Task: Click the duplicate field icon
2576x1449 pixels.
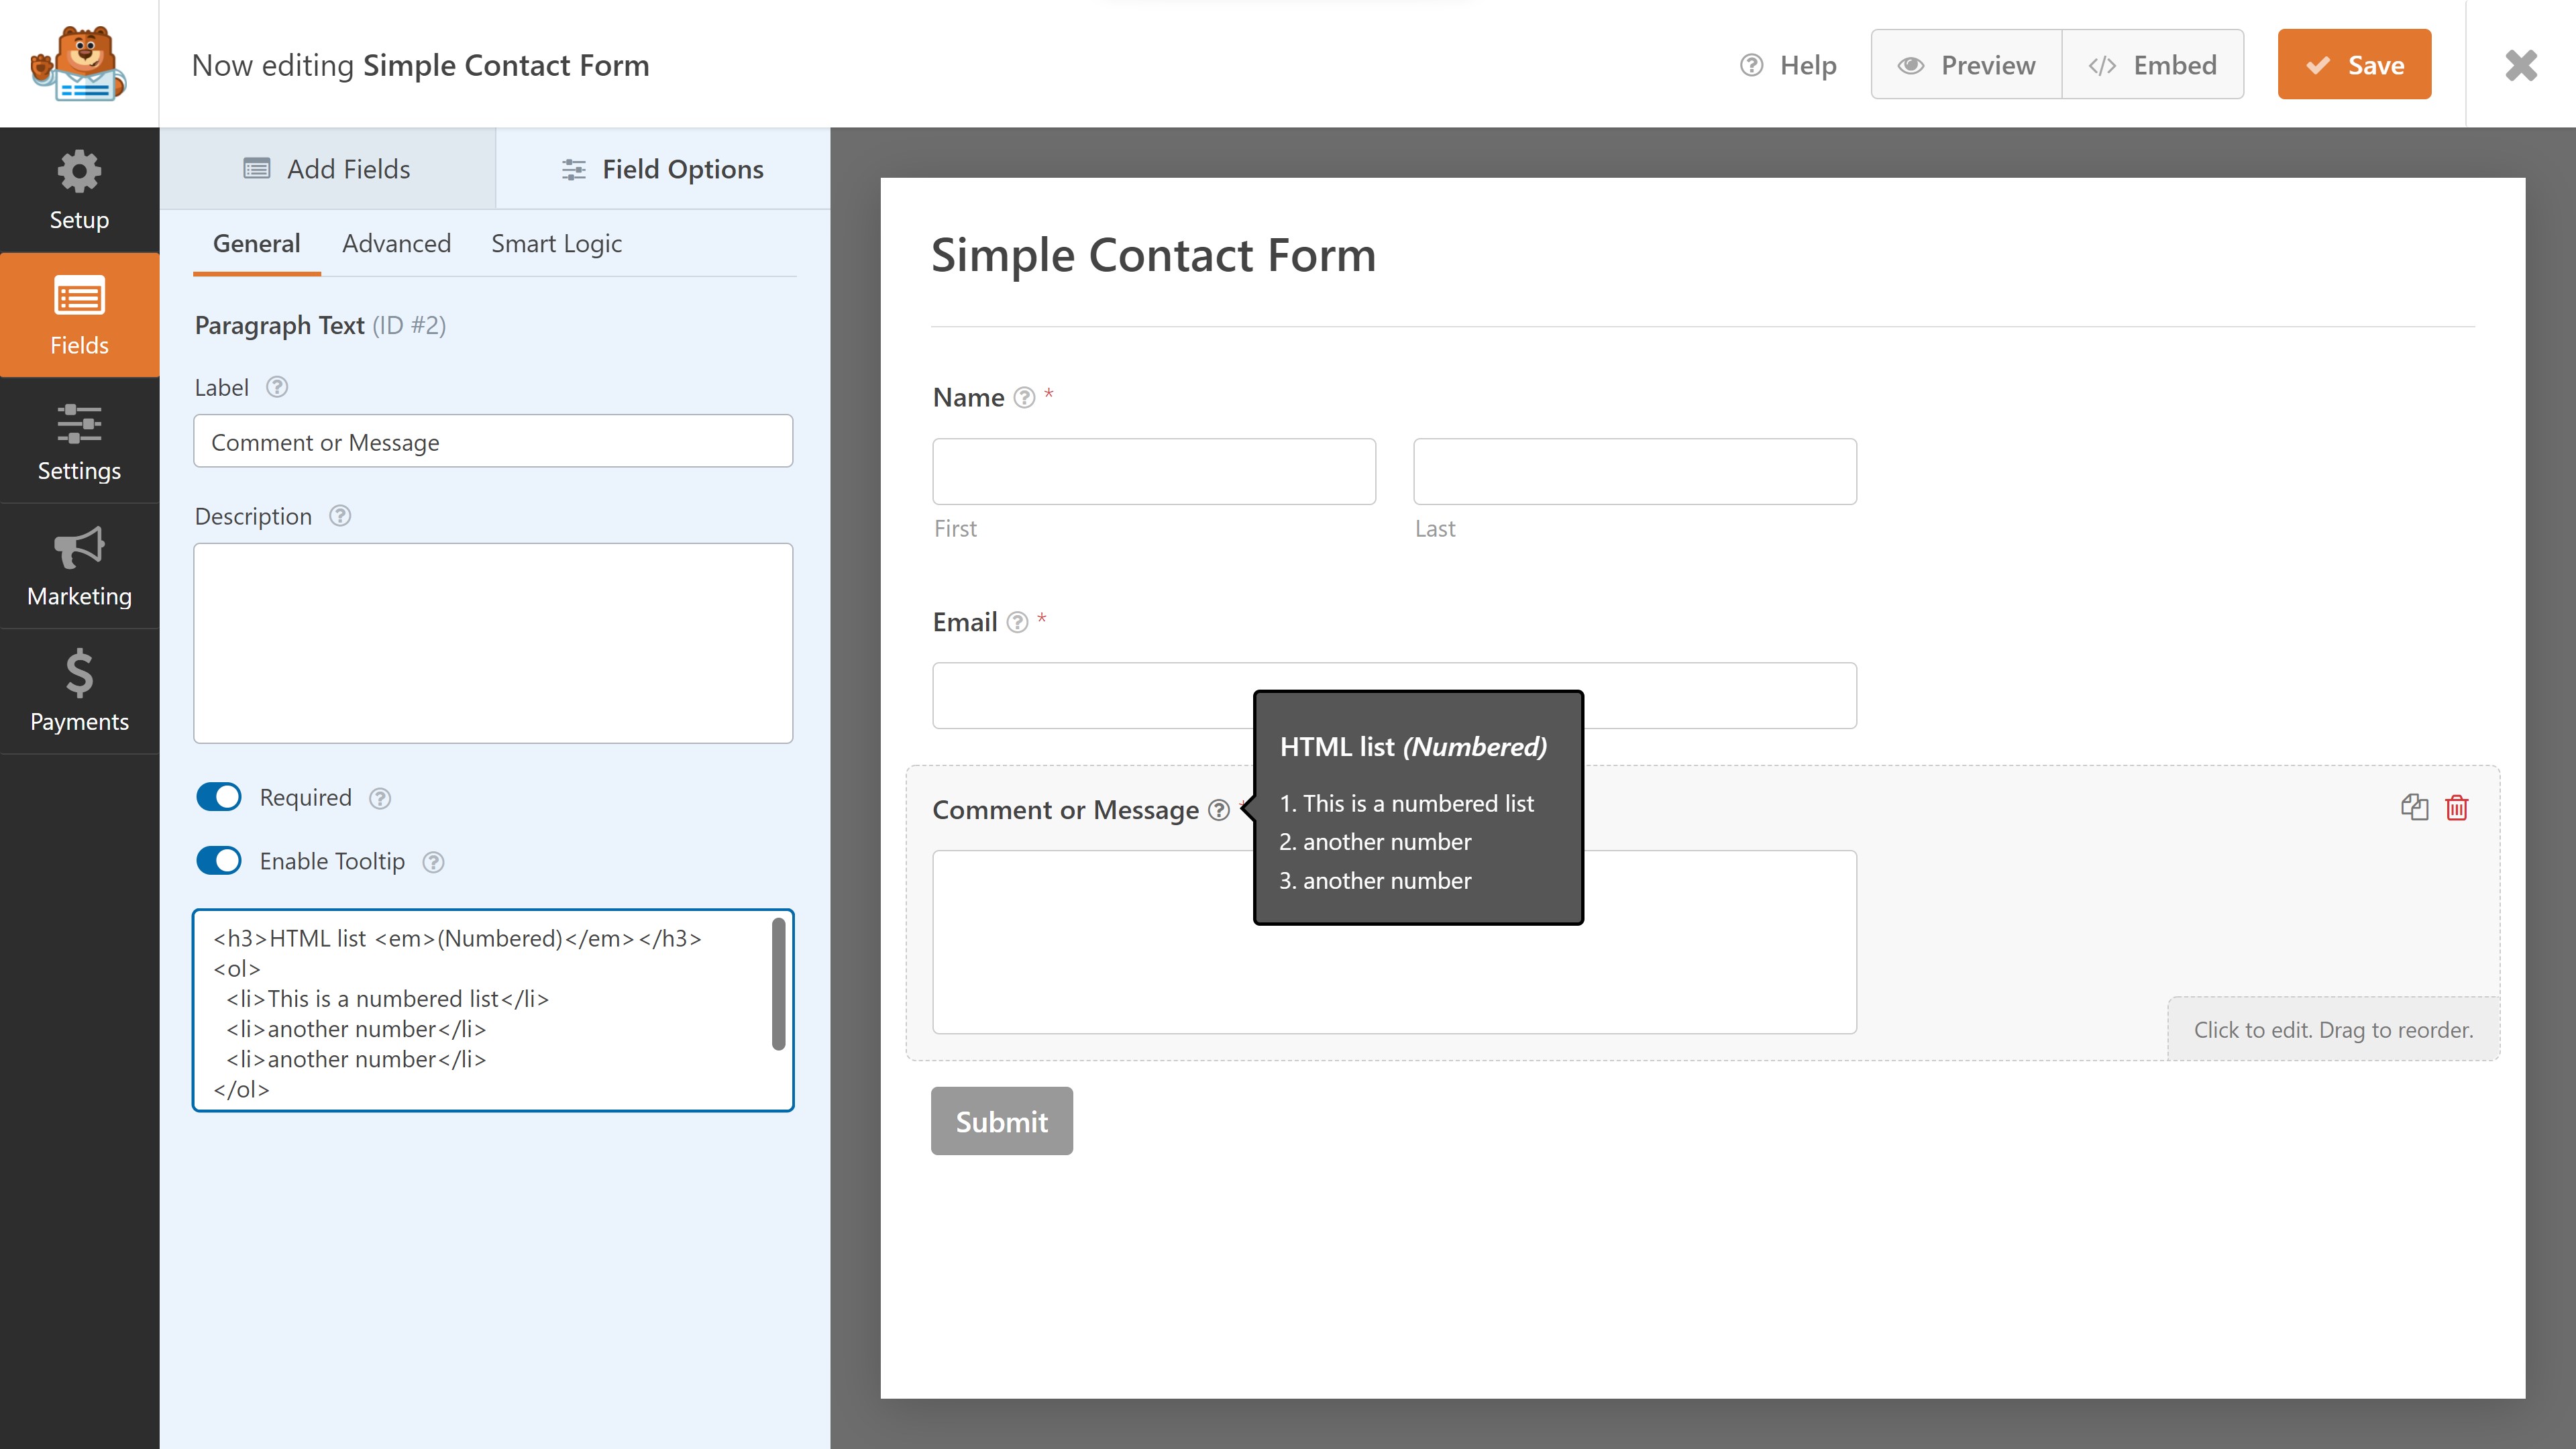Action: [2414, 807]
